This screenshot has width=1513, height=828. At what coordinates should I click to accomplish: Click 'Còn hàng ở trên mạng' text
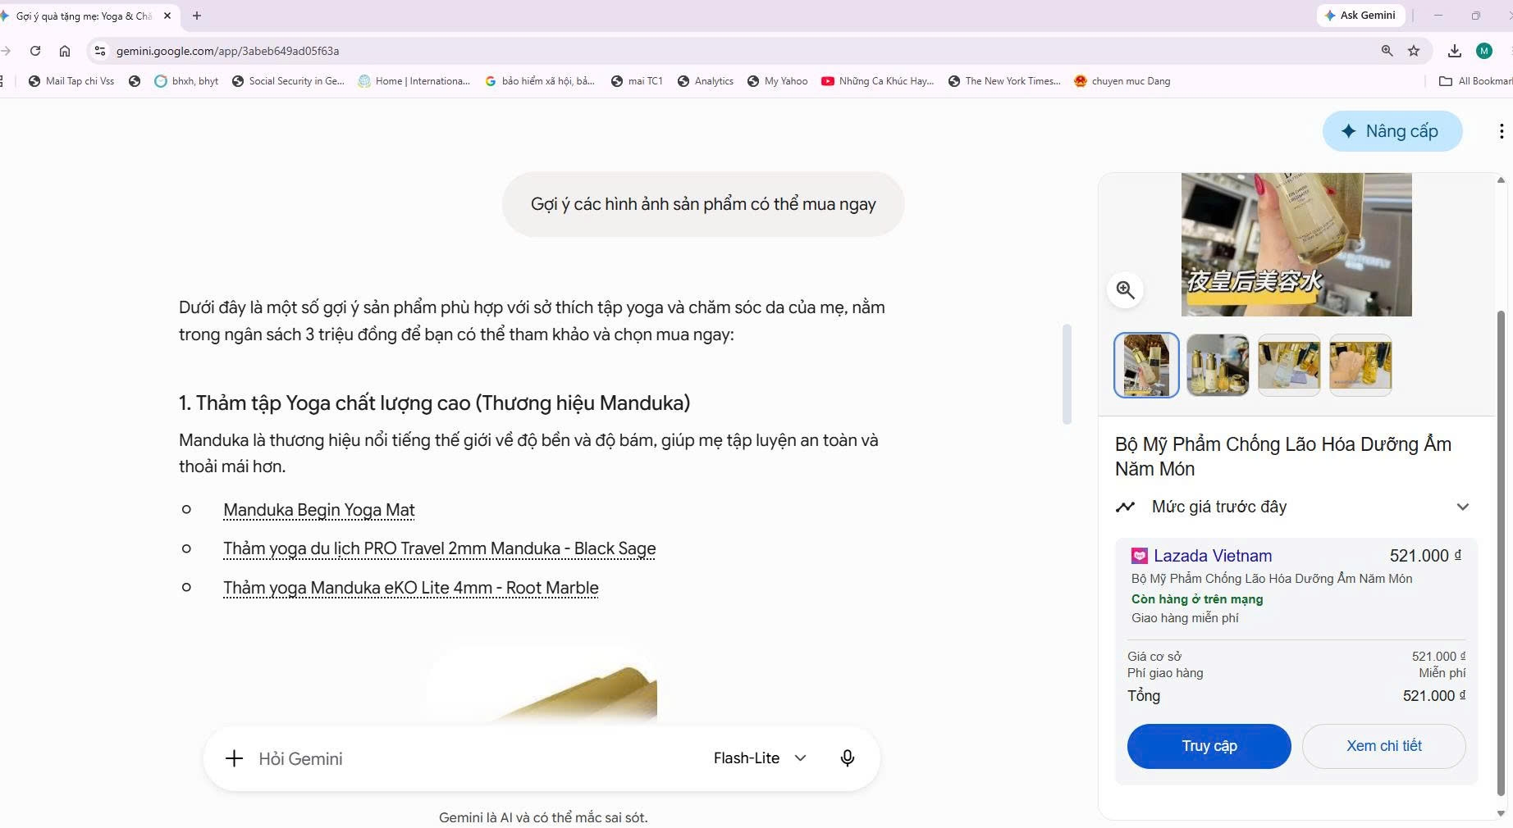[x=1197, y=599]
